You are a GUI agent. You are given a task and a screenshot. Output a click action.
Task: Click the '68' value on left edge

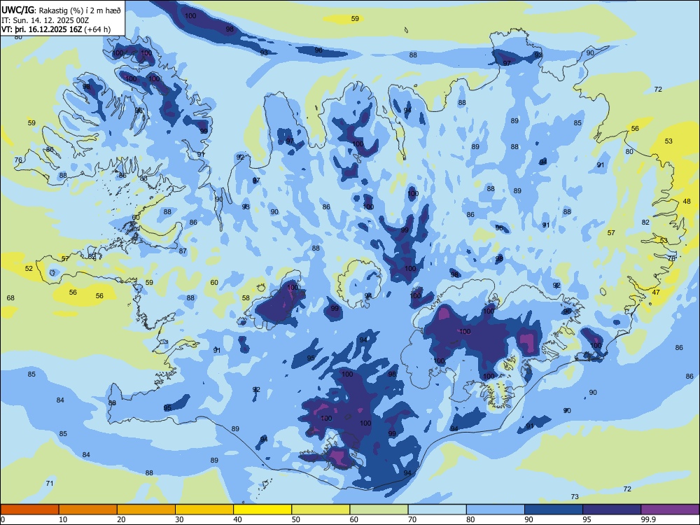click(10, 297)
